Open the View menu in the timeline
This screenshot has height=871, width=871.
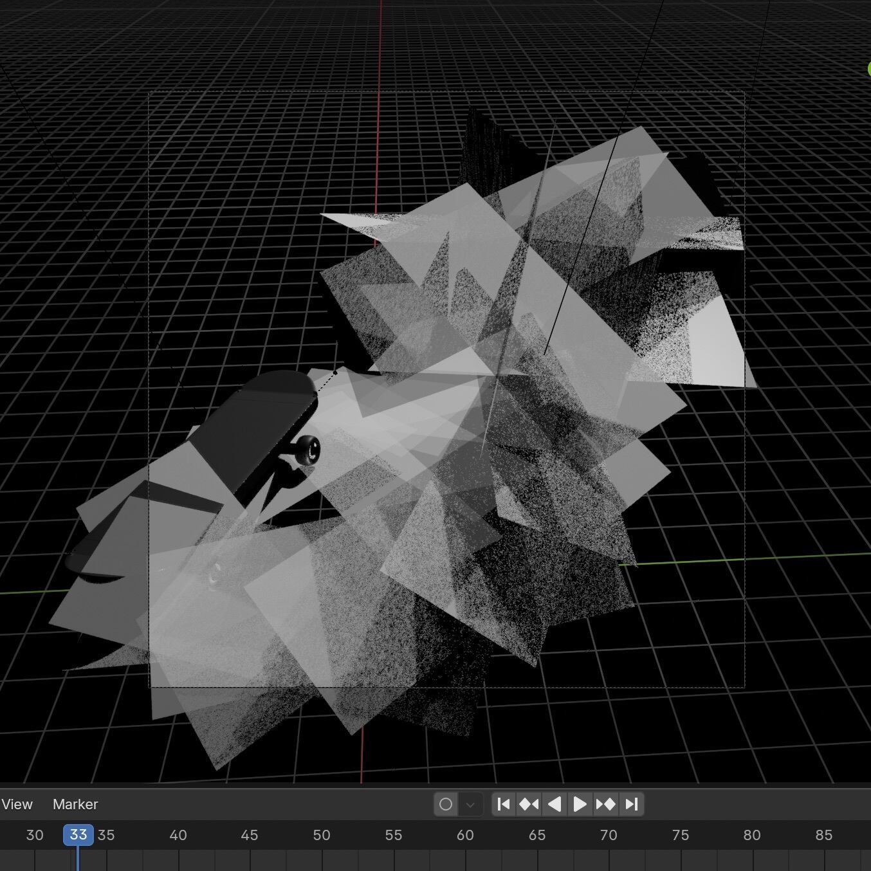17,804
